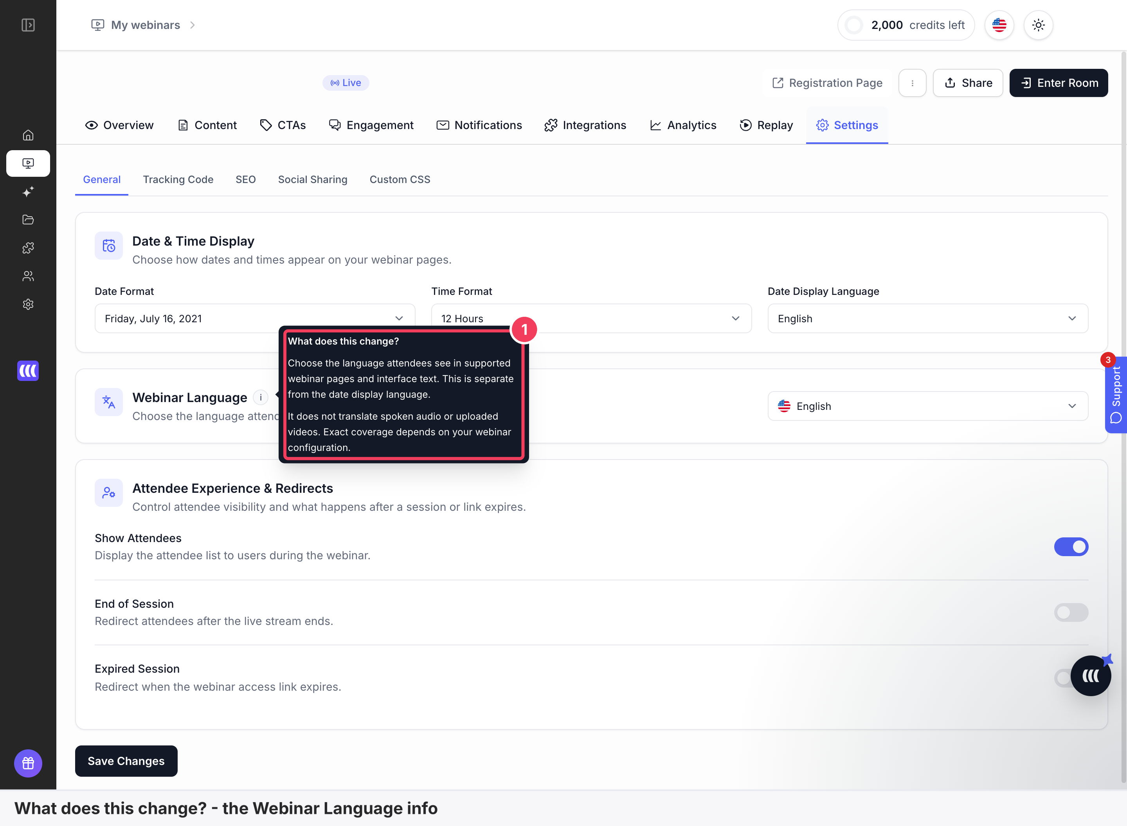Select the Social Sharing sub-tab
1127x826 pixels.
pos(313,180)
